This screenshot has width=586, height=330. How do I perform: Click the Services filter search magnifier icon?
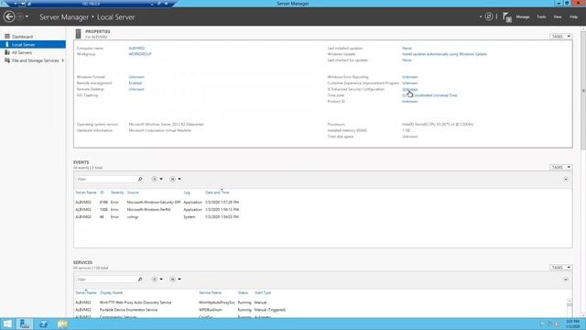coord(140,280)
